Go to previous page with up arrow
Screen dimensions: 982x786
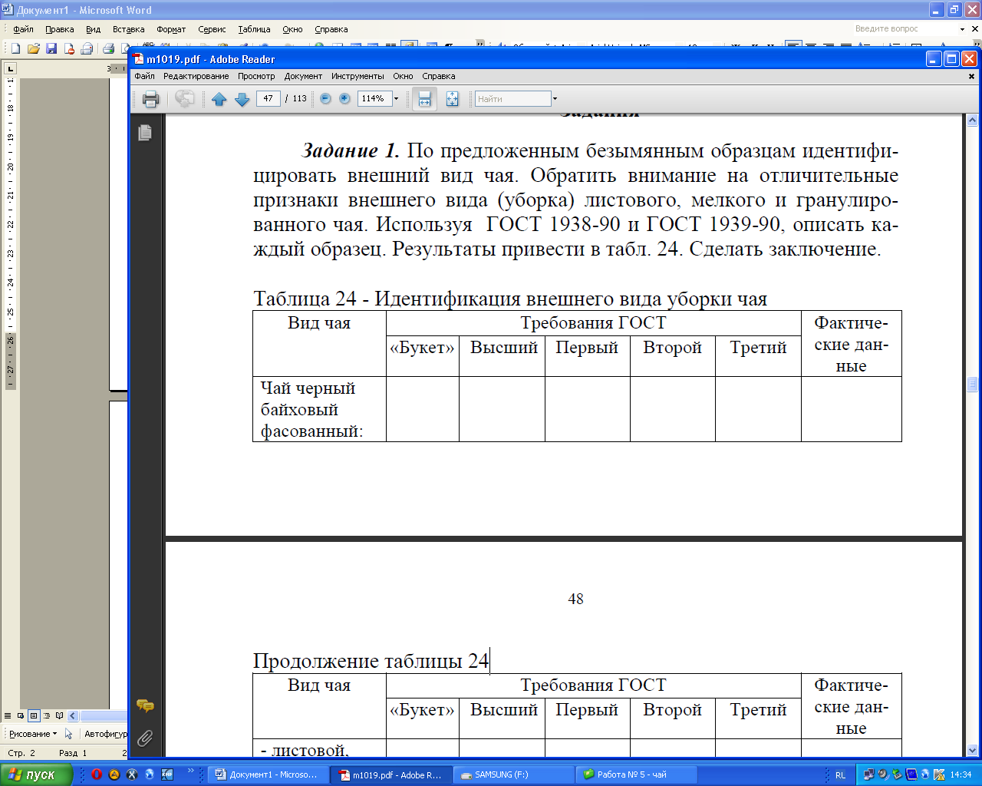(x=219, y=98)
